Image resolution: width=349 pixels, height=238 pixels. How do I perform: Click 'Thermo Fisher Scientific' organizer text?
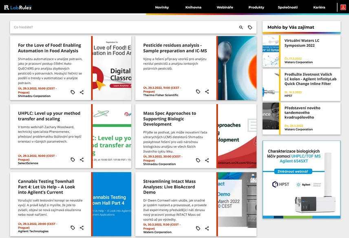(x=161, y=95)
